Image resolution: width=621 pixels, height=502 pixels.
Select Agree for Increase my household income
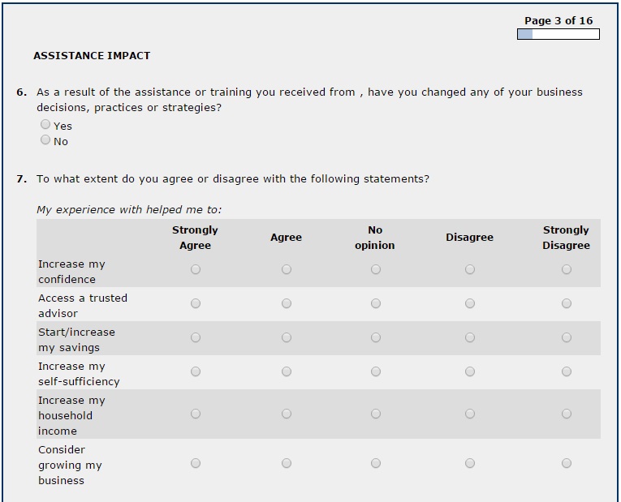tap(287, 414)
